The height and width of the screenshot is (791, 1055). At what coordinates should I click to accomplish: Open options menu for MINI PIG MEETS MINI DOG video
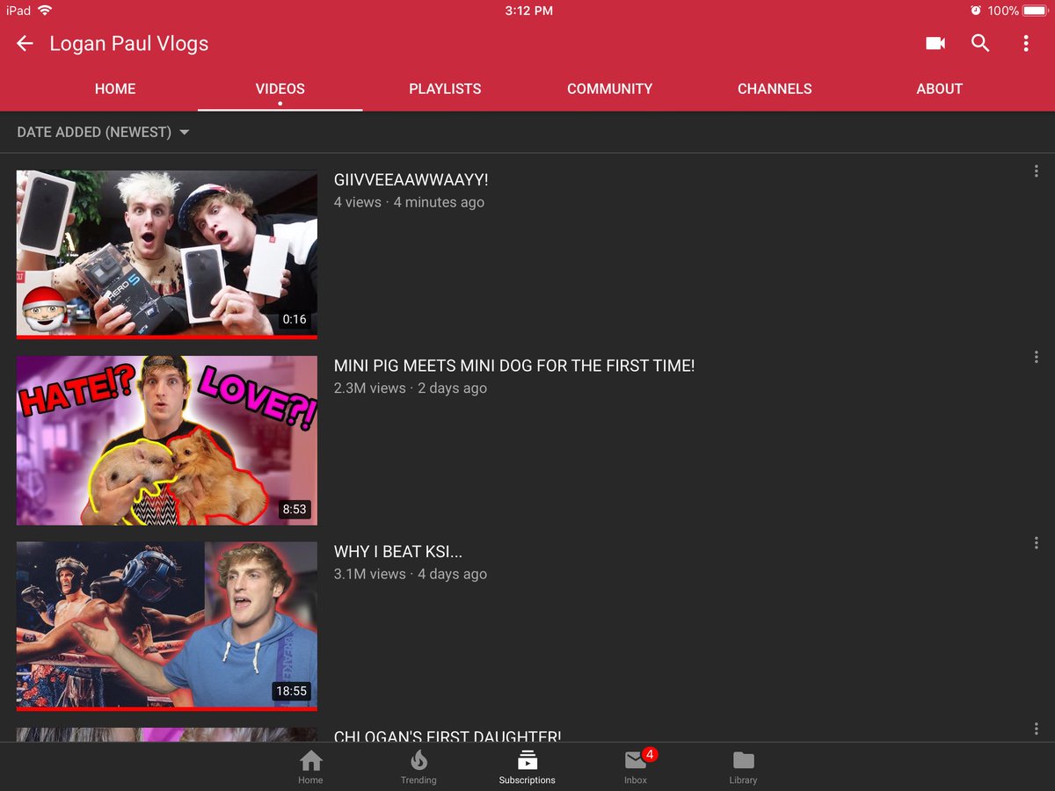pos(1037,357)
